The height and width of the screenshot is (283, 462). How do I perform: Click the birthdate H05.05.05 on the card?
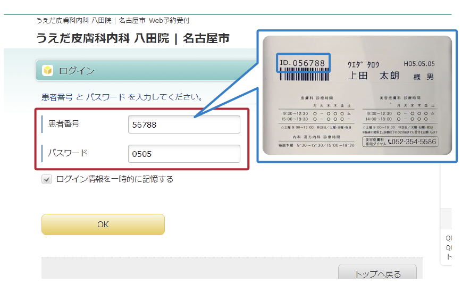coord(419,64)
